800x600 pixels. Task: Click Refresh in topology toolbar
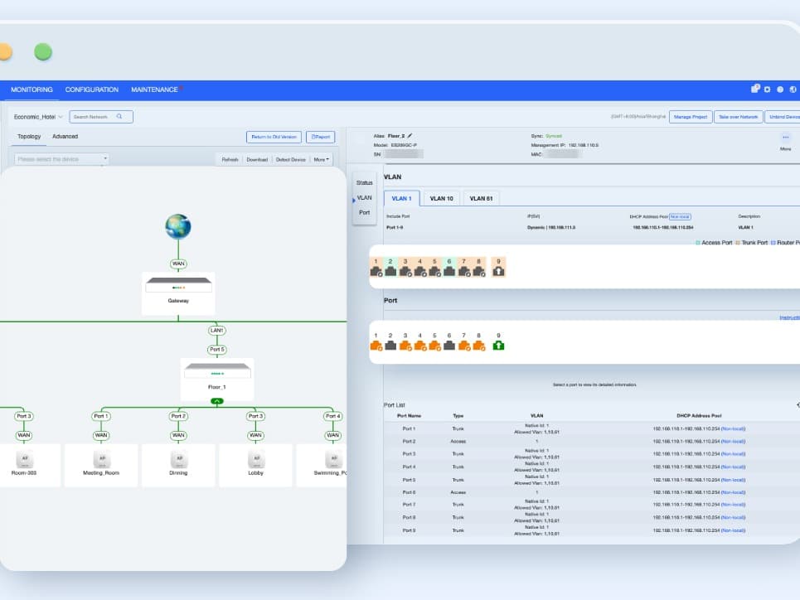[x=230, y=160]
